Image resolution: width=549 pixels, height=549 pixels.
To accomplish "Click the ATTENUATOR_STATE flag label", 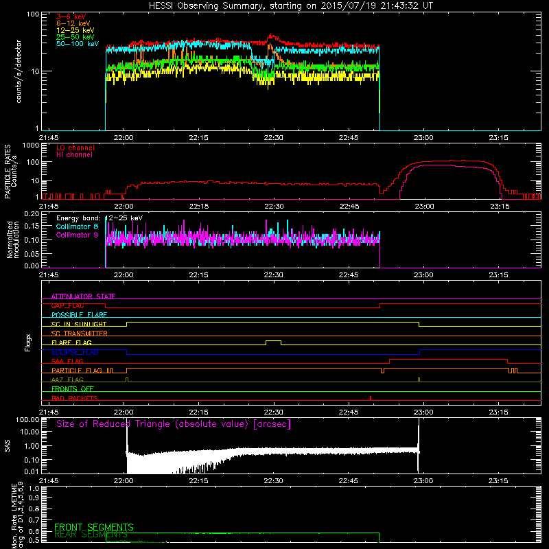I will (83, 296).
